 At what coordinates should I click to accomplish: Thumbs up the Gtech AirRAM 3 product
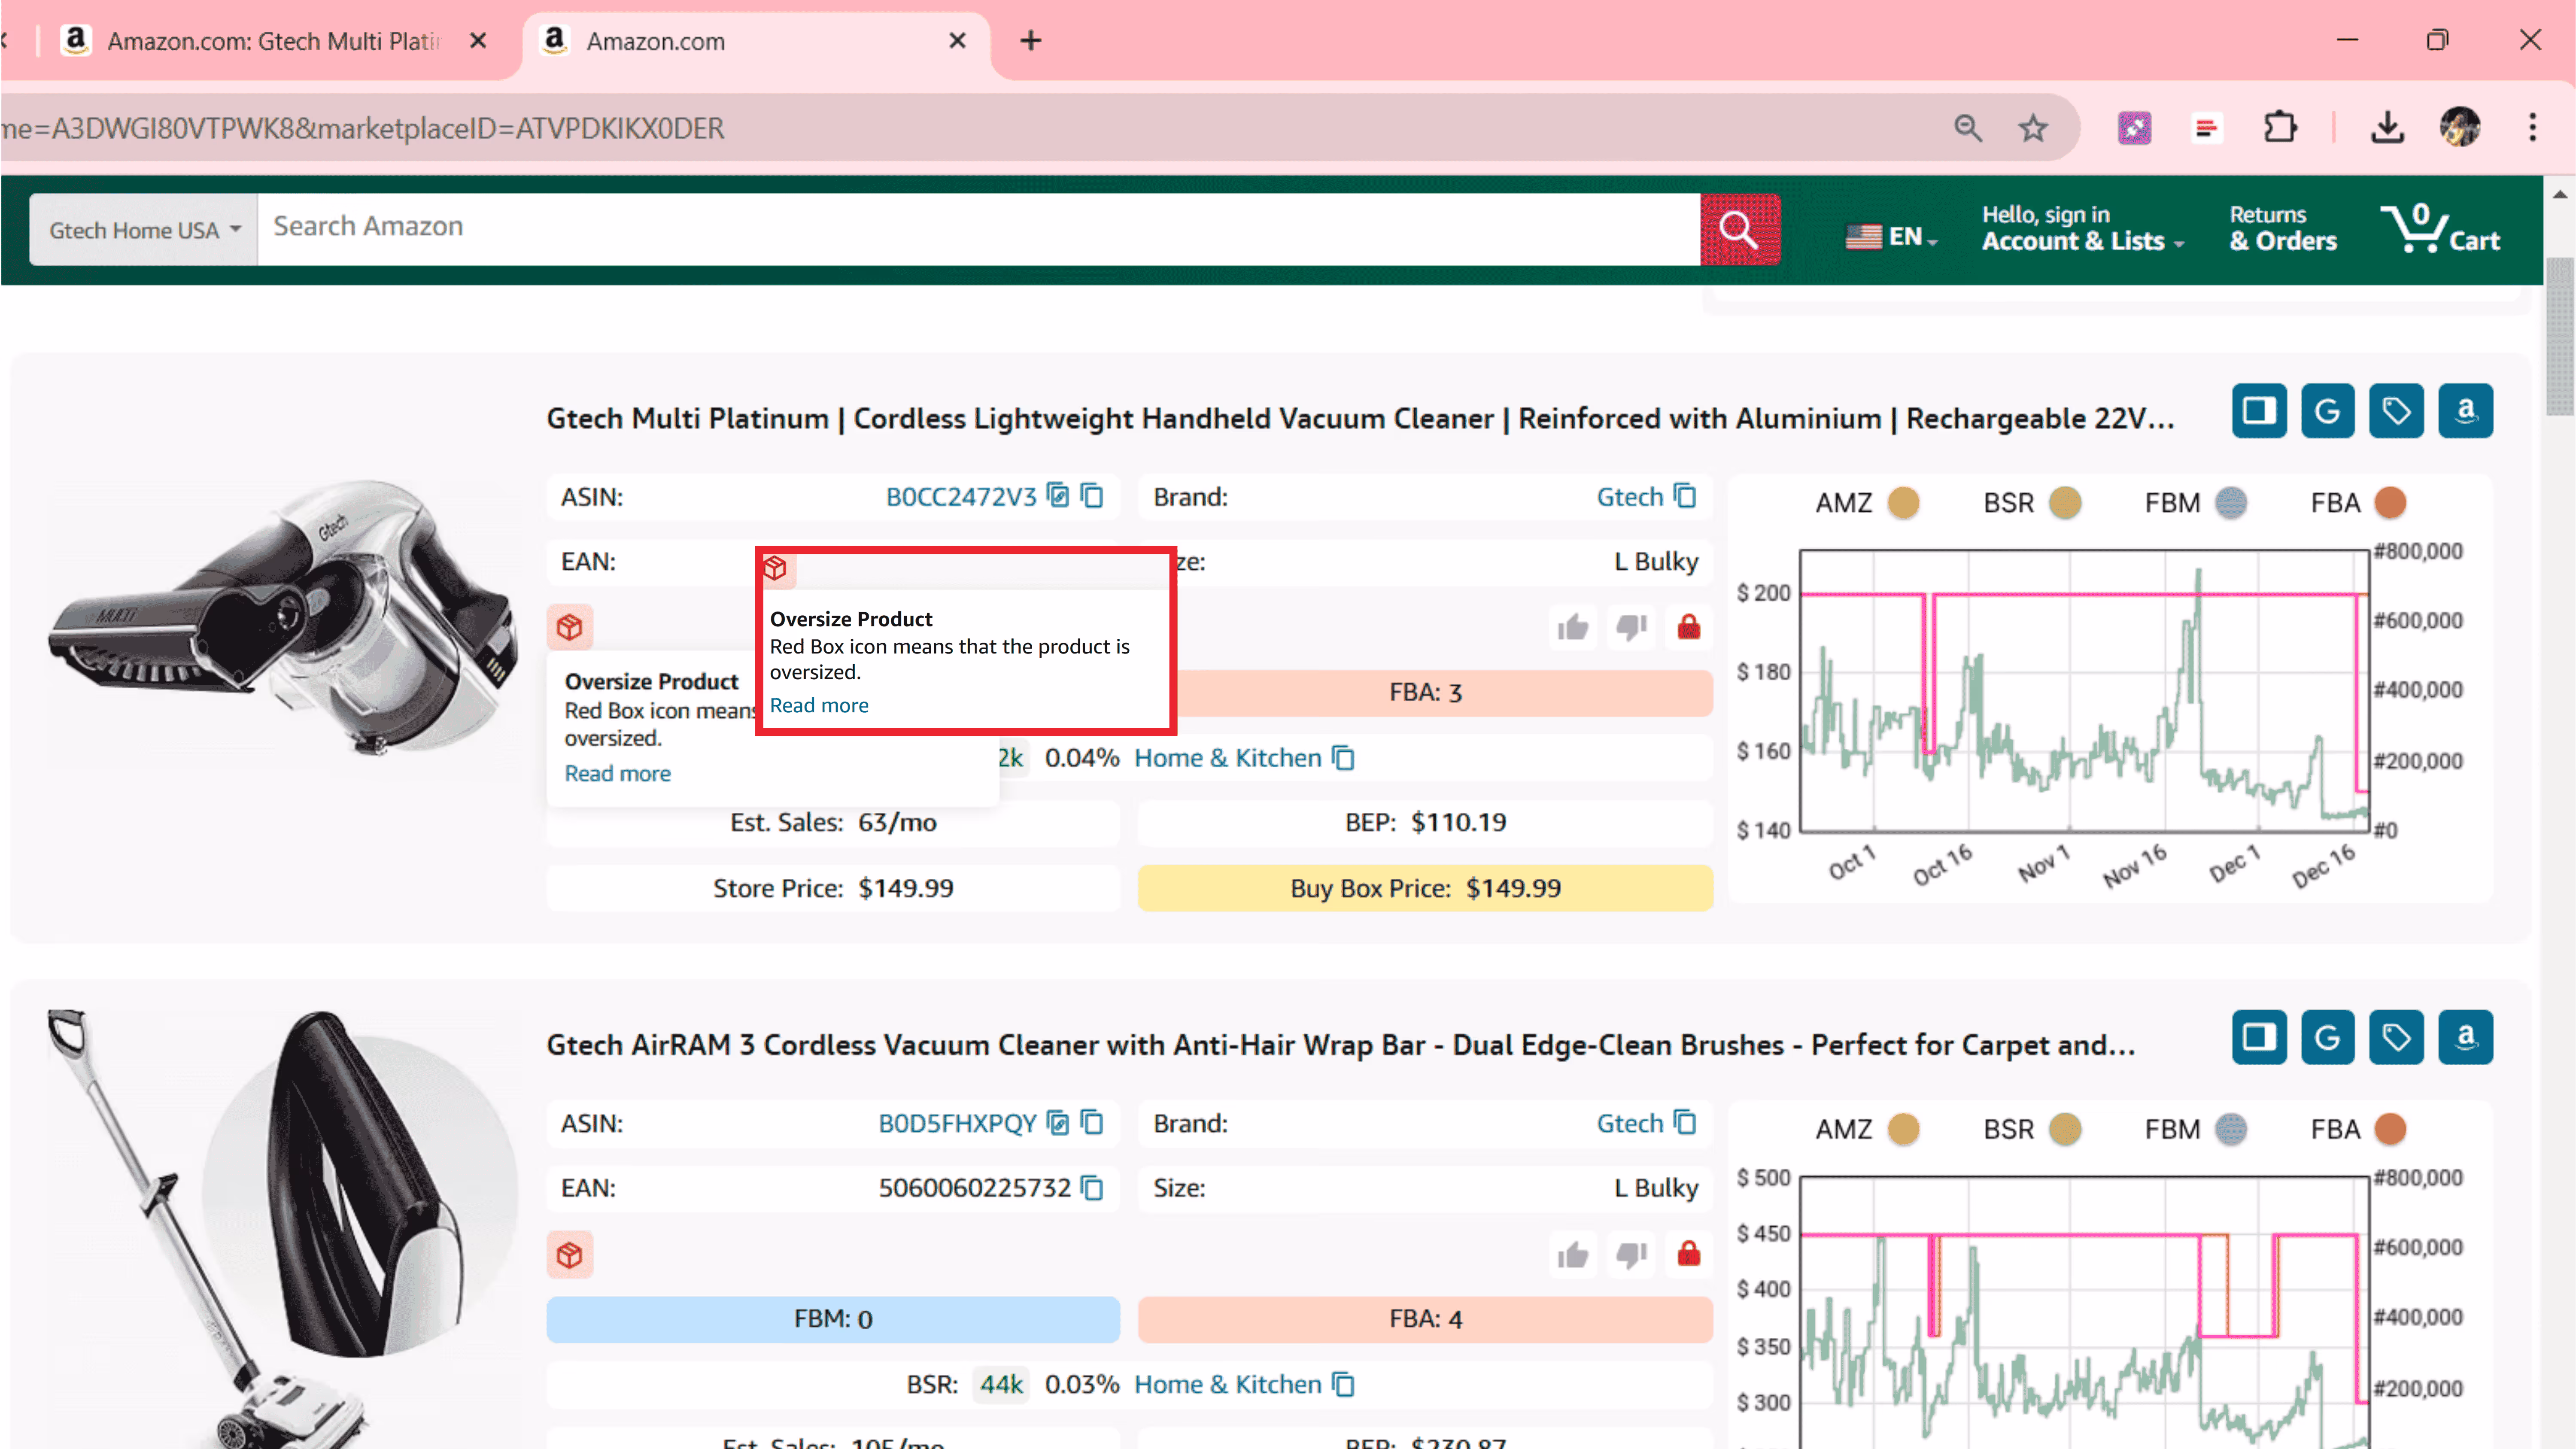[x=1573, y=1255]
